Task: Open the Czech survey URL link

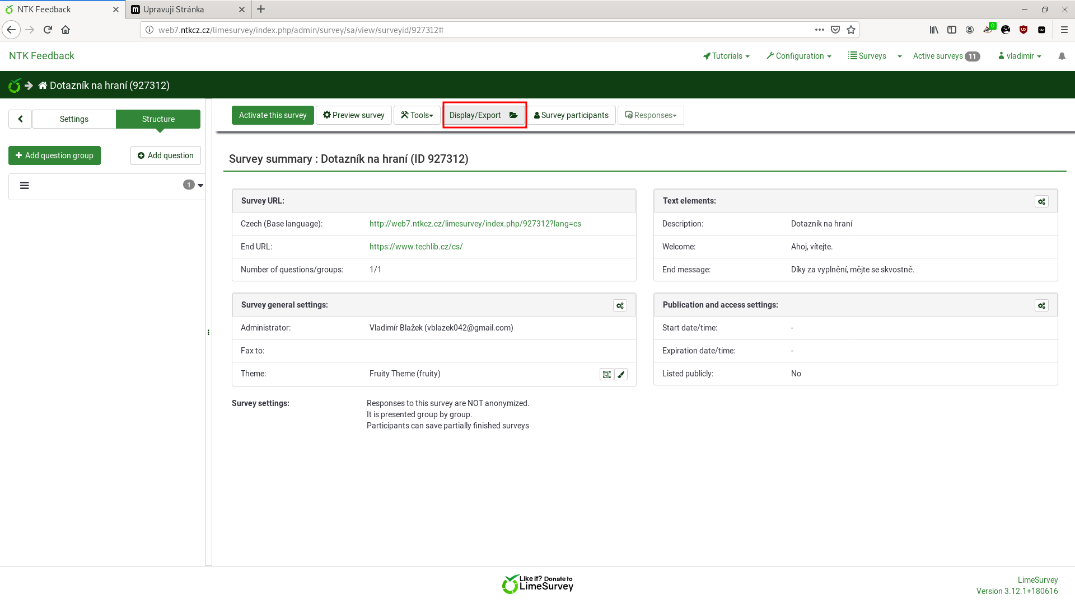Action: (475, 224)
